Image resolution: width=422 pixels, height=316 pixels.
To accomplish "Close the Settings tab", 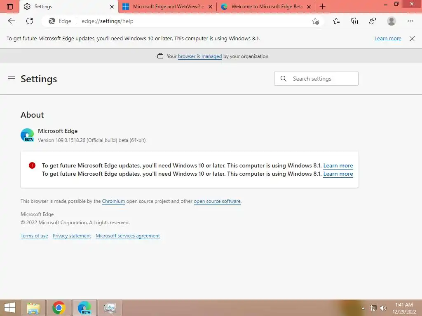I will tap(112, 7).
